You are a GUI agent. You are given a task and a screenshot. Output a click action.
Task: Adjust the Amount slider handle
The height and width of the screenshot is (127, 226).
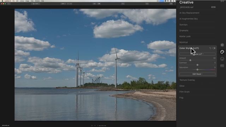pos(190,60)
